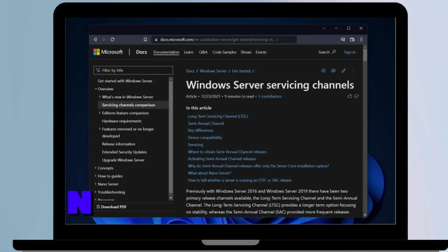Screen dimensions: 448x252
Task: Select Extended Security Updates
Action: coord(124,152)
